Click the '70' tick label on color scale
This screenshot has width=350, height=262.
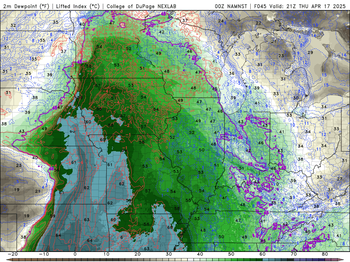(294, 254)
